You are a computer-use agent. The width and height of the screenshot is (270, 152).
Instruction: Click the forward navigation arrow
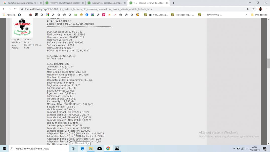10,9
